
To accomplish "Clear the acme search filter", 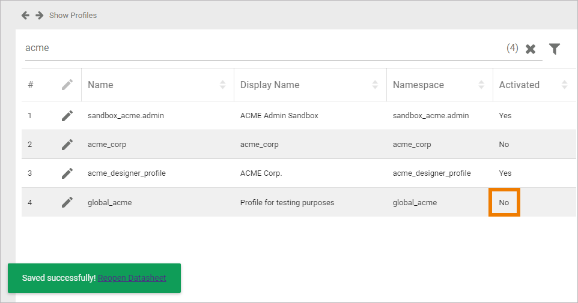I will [x=531, y=49].
